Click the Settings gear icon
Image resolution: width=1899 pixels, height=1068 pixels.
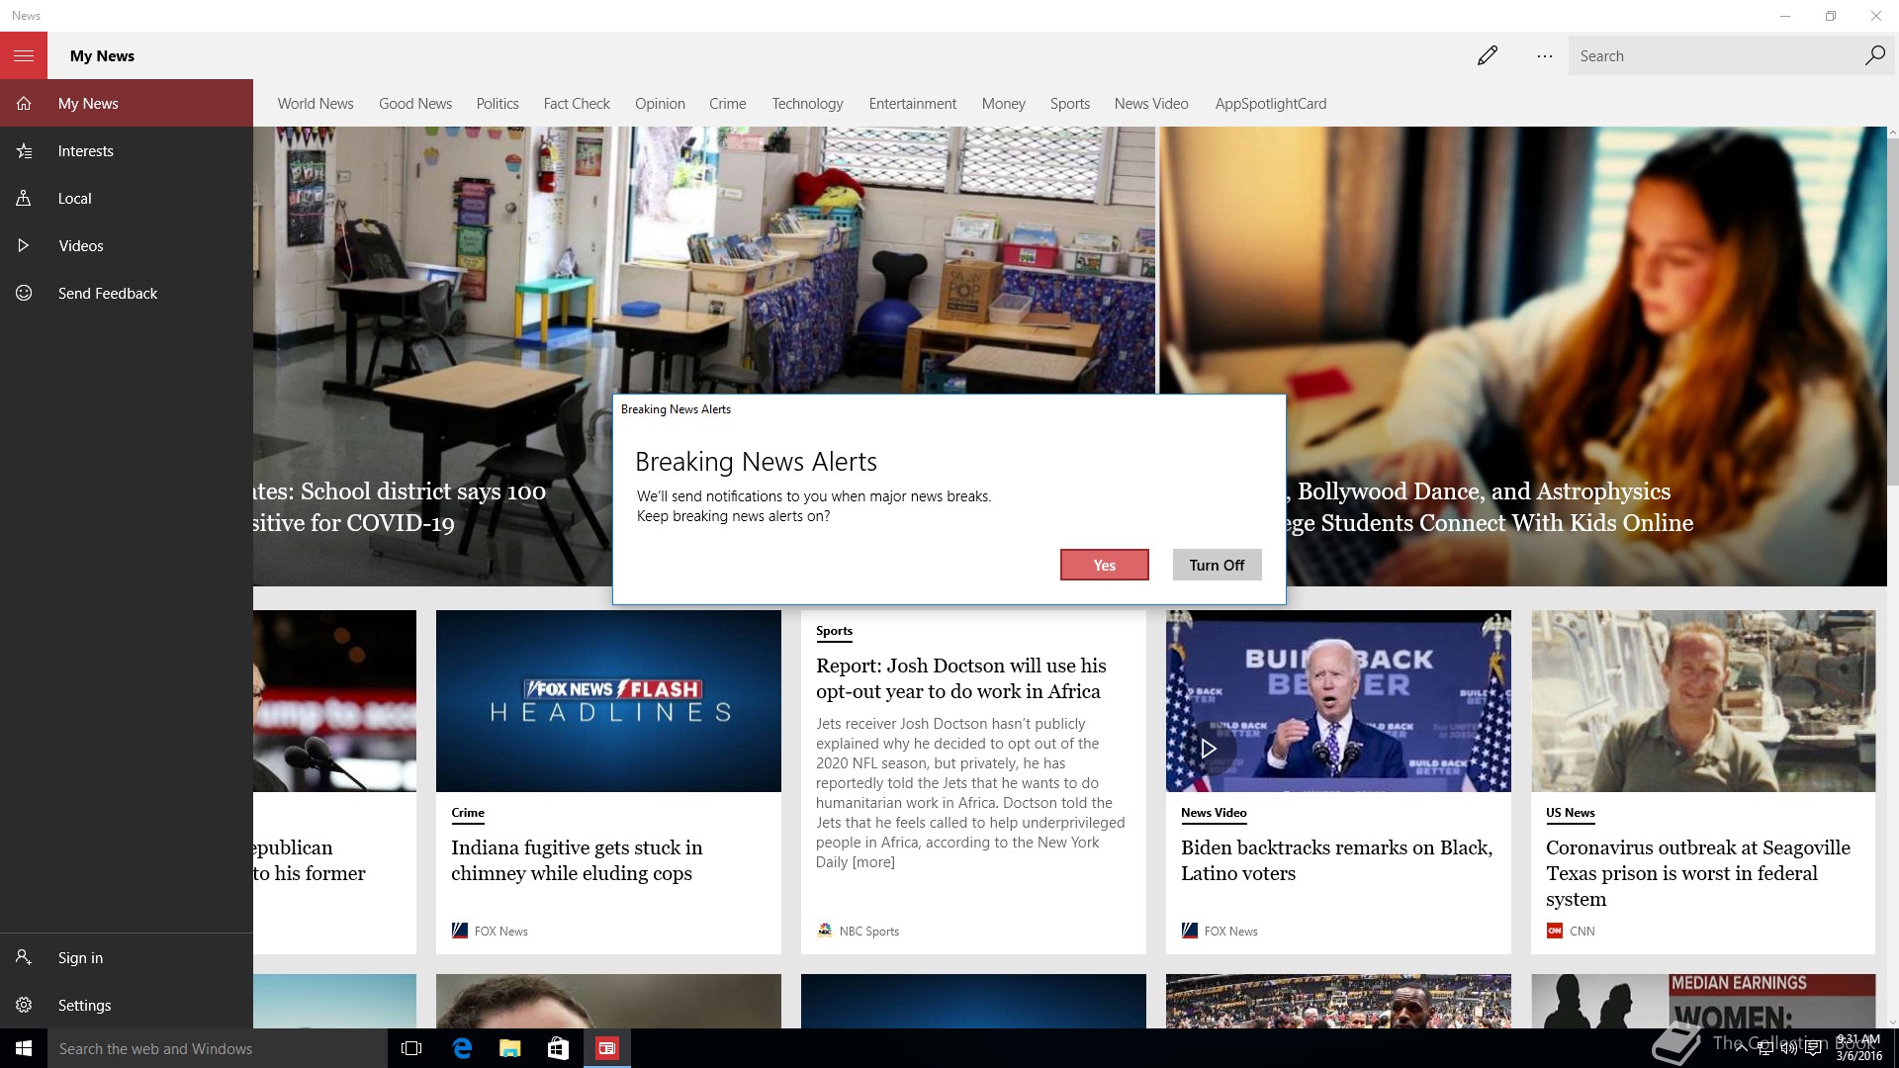(x=24, y=1005)
